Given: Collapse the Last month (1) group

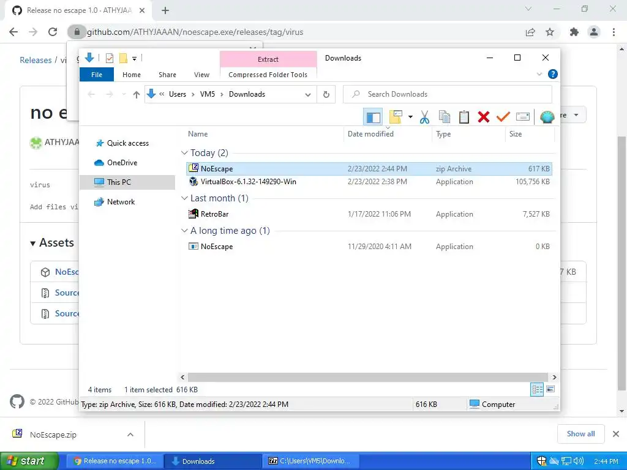Looking at the screenshot, I should pyautogui.click(x=184, y=198).
